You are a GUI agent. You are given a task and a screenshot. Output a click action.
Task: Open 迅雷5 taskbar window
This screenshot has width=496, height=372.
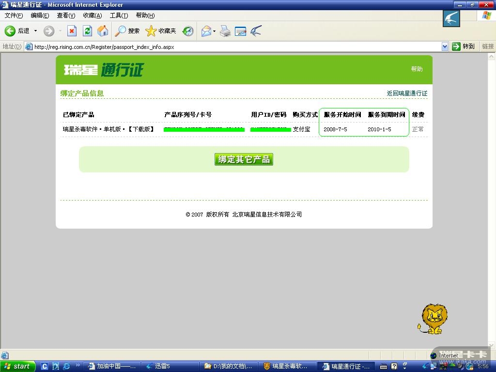pos(171,366)
